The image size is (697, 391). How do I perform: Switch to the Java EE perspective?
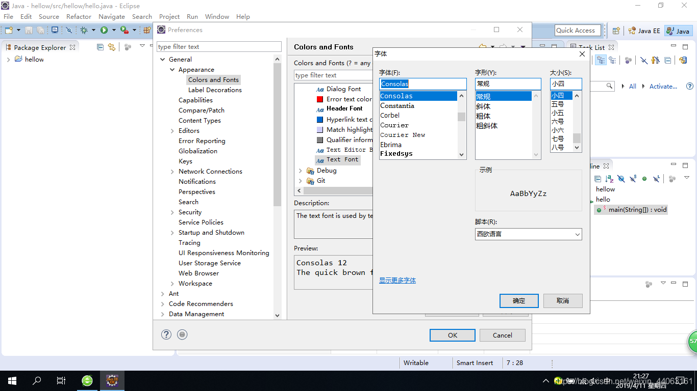coord(644,31)
